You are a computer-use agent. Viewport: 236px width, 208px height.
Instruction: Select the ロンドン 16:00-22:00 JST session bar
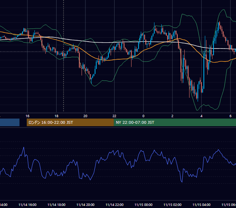pos(70,122)
